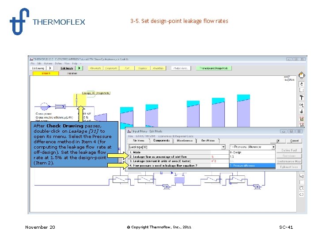
Task: Open the File menu in the main window
Action: 33,63
